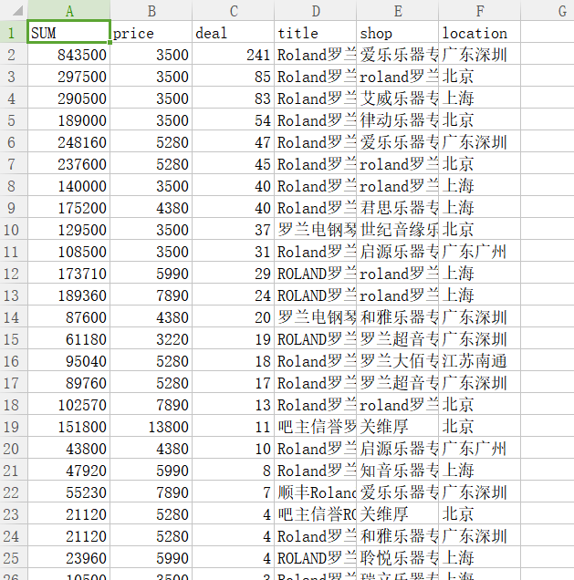
Task: Select cell with value 55230
Action: (68, 492)
